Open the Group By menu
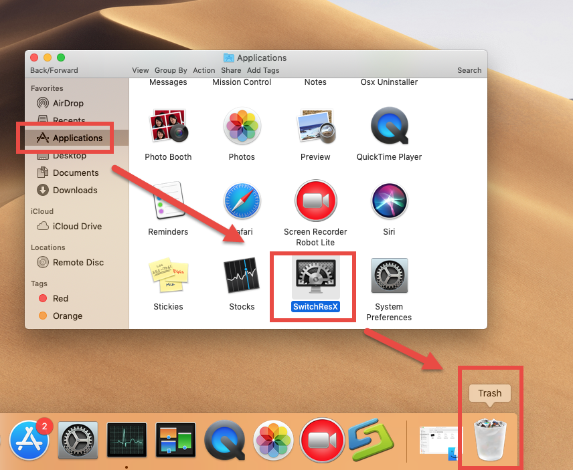Screen dimensions: 573x470 [171, 70]
